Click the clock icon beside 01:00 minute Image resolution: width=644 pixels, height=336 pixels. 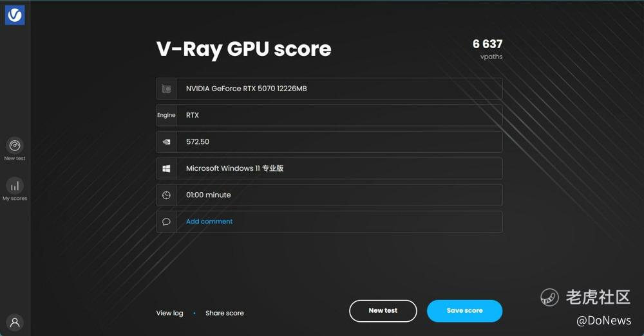tap(166, 195)
